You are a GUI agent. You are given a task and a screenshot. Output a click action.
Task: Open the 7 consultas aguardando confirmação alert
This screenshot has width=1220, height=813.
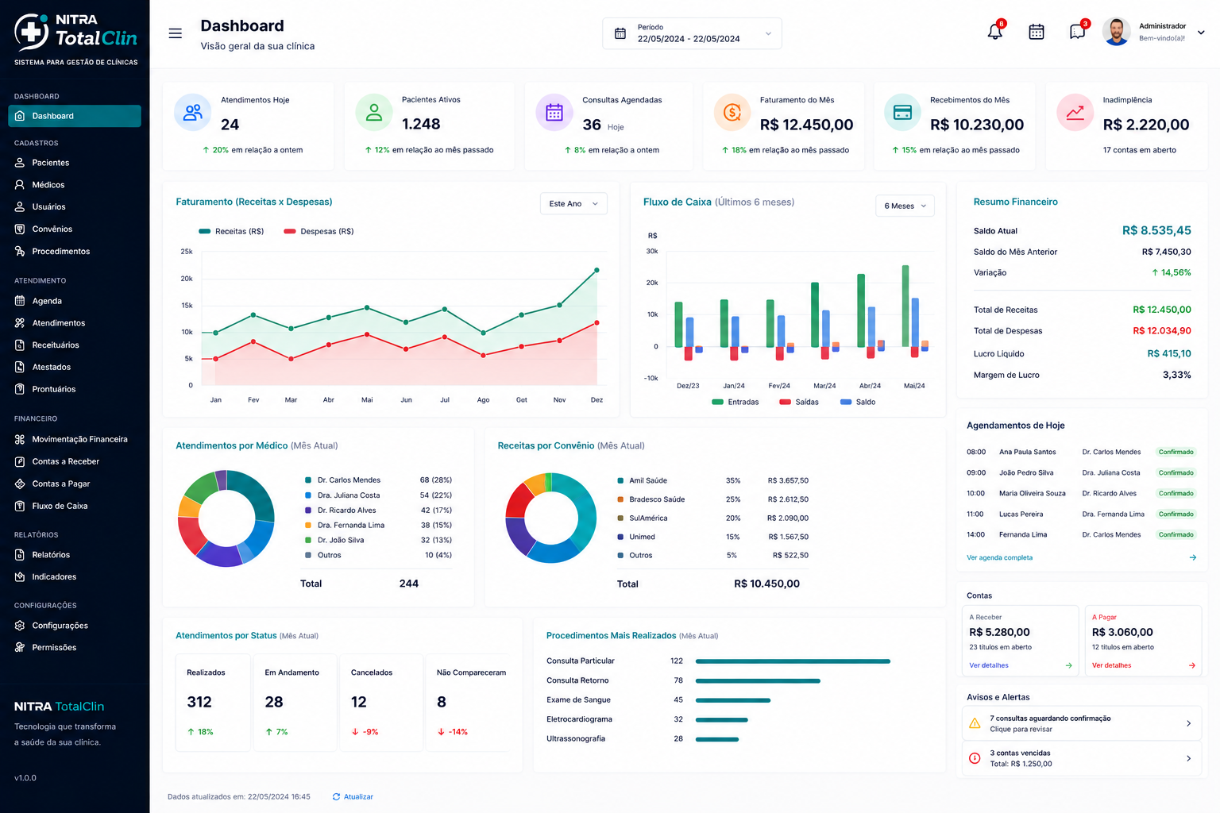pyautogui.click(x=1081, y=723)
